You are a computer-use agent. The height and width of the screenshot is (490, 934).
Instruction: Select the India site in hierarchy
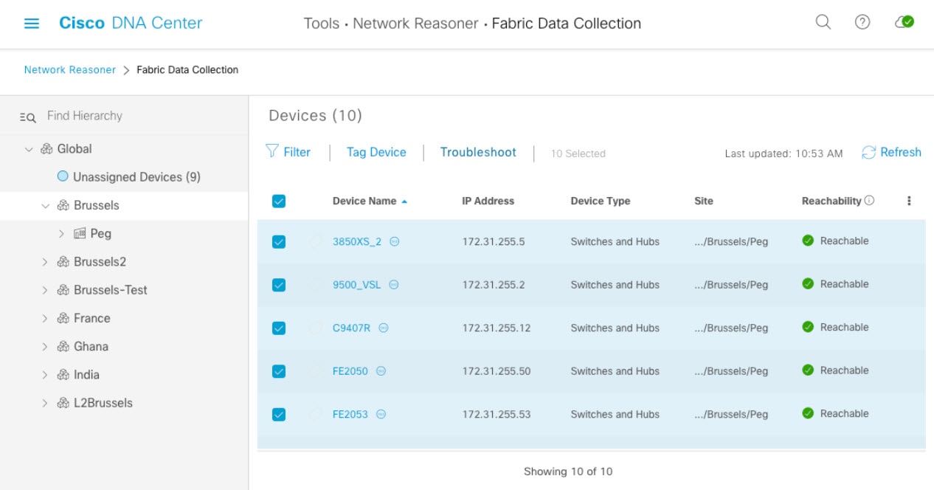pyautogui.click(x=86, y=375)
